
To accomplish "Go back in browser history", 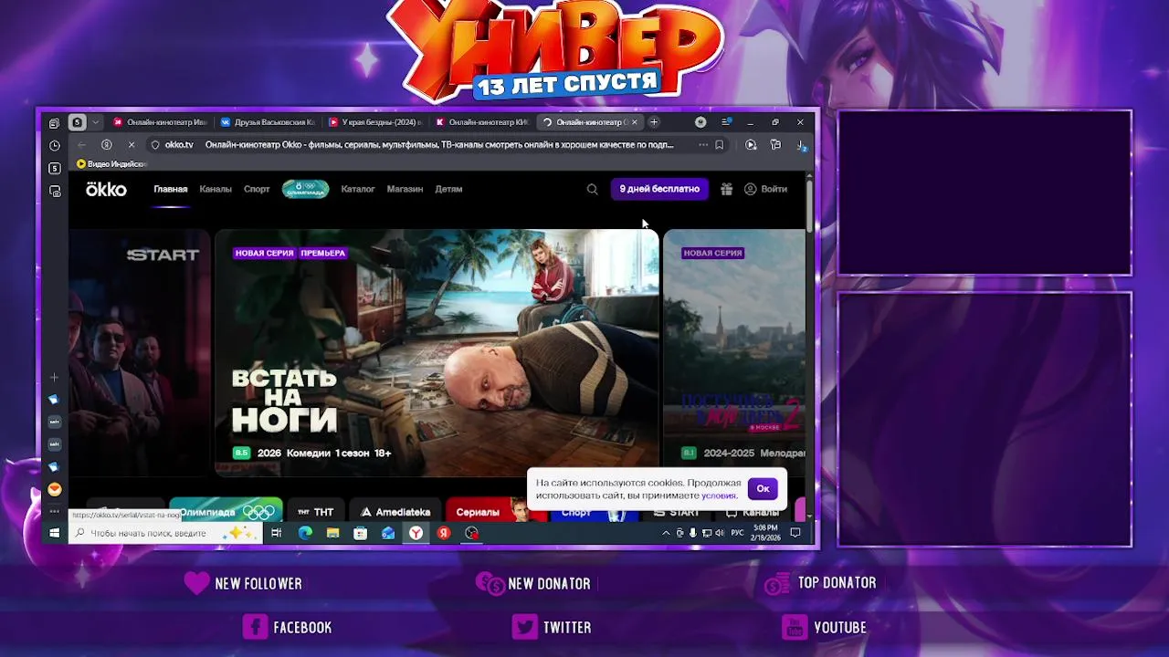I will pyautogui.click(x=81, y=144).
